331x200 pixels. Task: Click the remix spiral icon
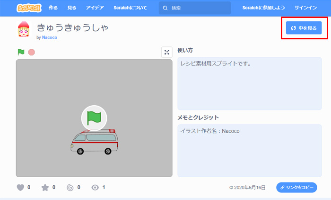(70, 188)
